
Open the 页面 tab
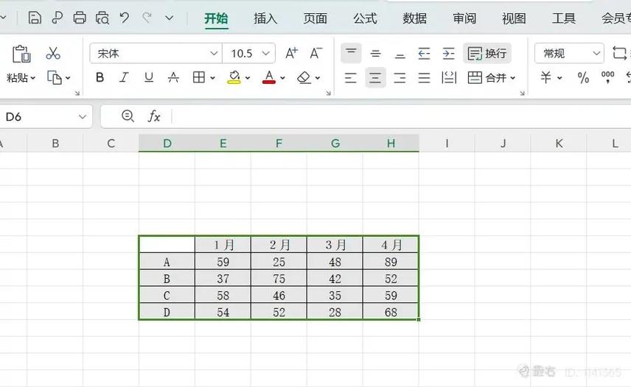315,18
